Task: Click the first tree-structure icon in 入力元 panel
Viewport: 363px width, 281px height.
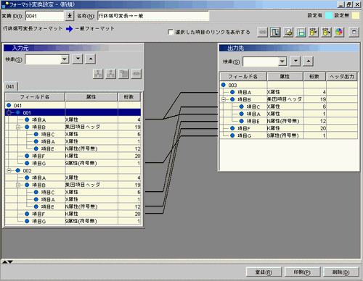Action: coord(98,74)
